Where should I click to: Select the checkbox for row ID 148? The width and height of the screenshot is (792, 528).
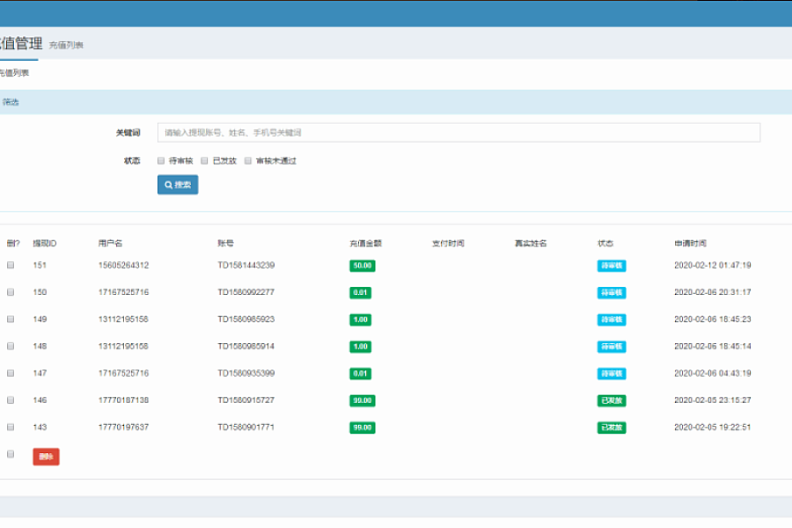[11, 346]
